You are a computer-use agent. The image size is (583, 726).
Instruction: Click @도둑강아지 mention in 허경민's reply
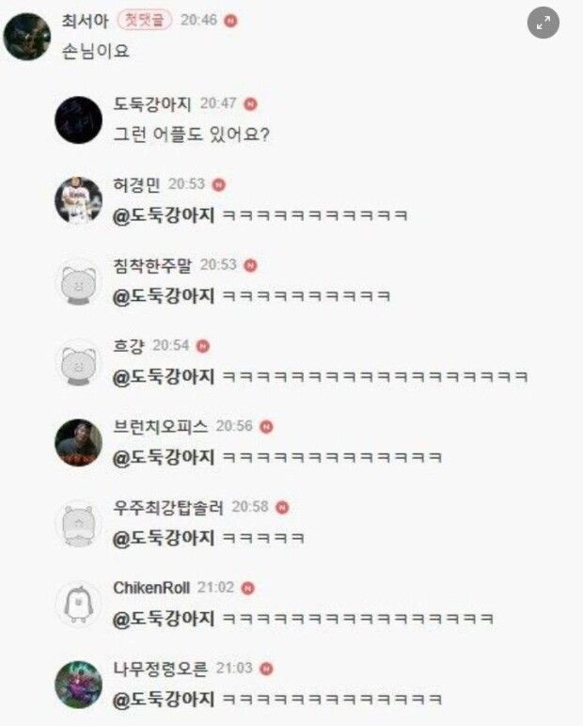(164, 215)
